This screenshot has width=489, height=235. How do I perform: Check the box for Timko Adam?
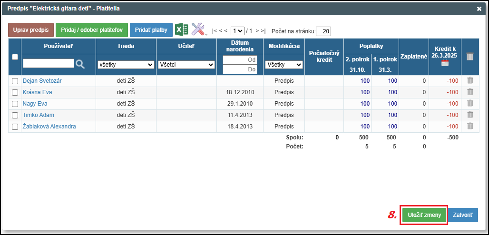click(x=15, y=115)
